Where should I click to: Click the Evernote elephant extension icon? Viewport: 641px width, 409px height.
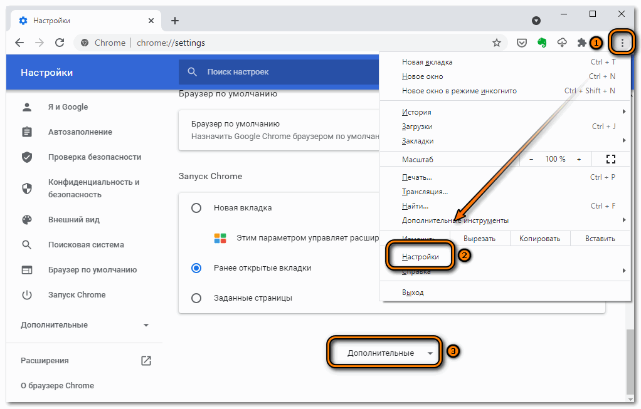click(x=543, y=43)
